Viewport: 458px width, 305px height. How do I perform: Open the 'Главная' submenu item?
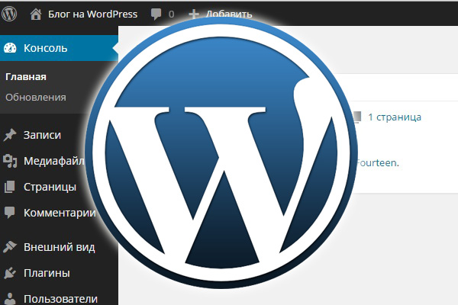coord(26,77)
